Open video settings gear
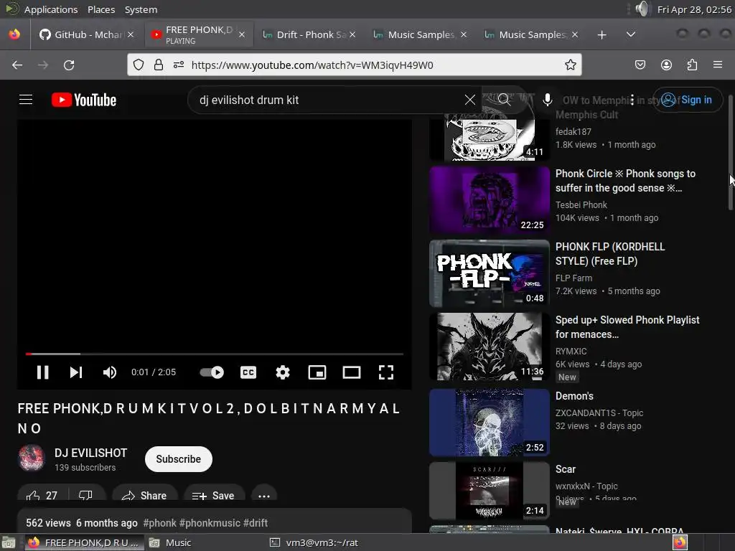 tap(283, 372)
